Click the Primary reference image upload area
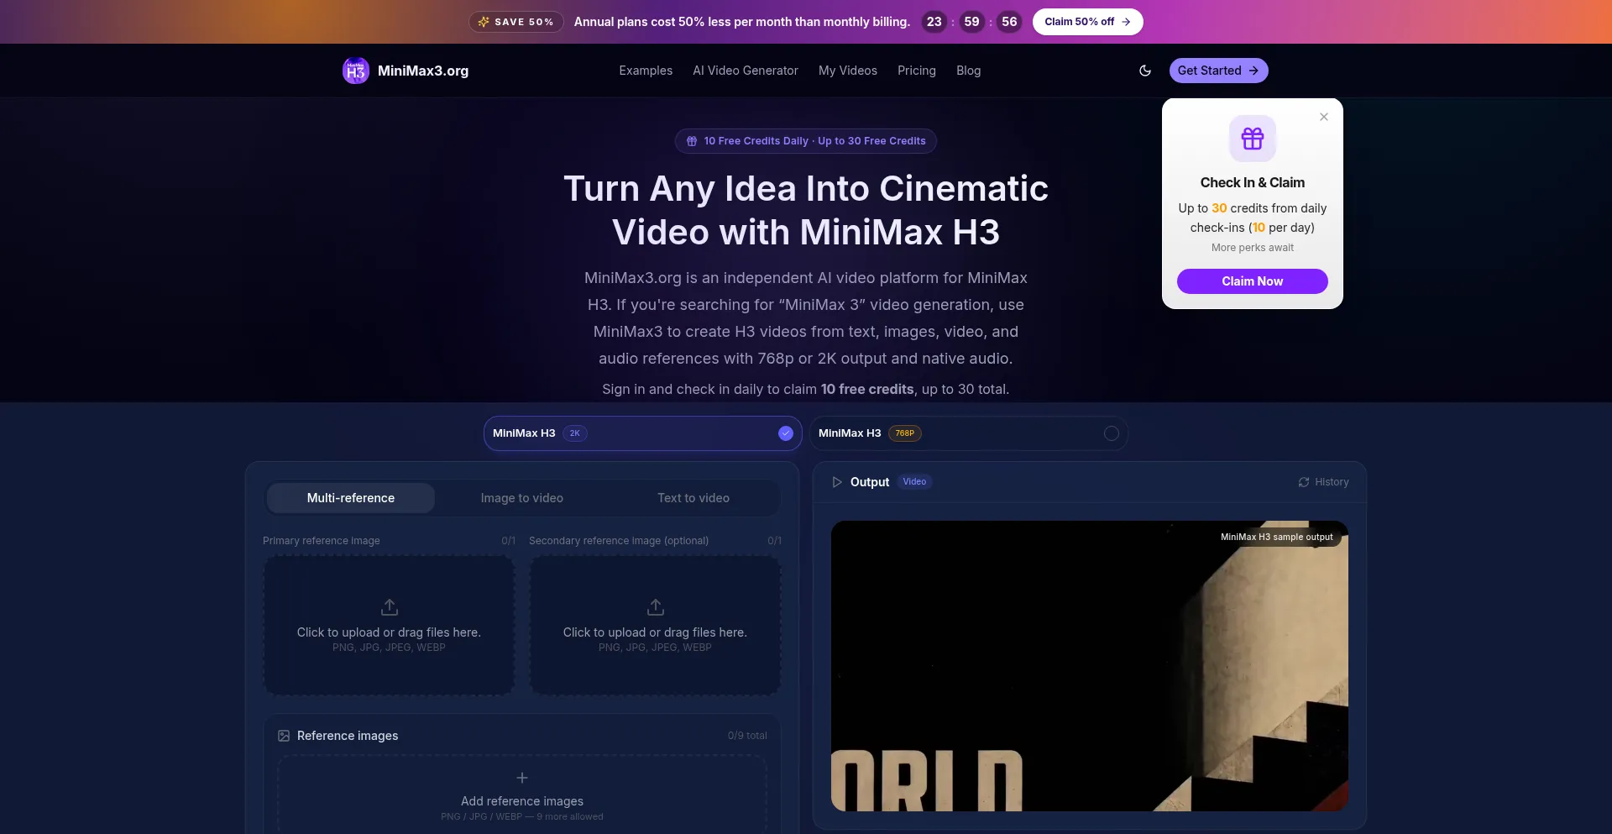The width and height of the screenshot is (1612, 834). point(389,625)
